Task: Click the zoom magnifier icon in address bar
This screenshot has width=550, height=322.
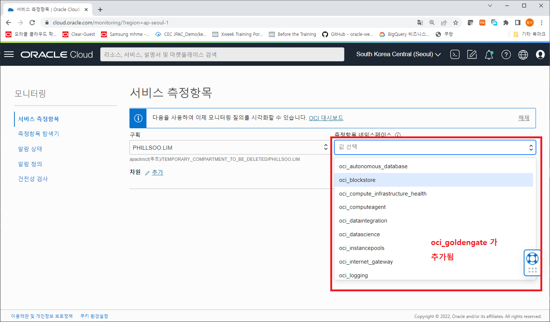Action: point(432,23)
